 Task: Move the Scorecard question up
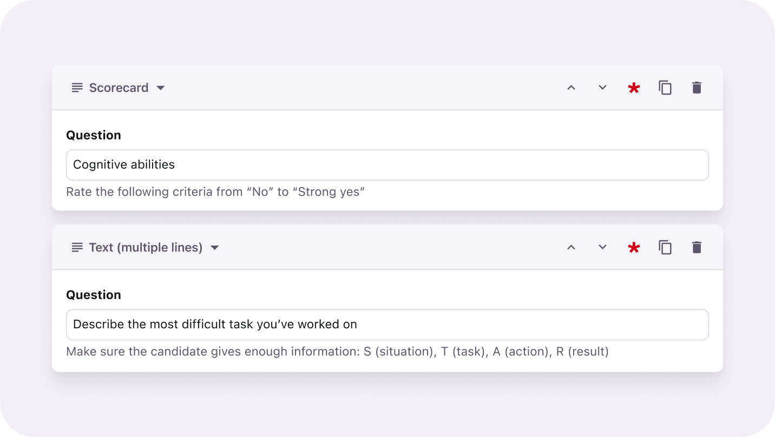[571, 88]
